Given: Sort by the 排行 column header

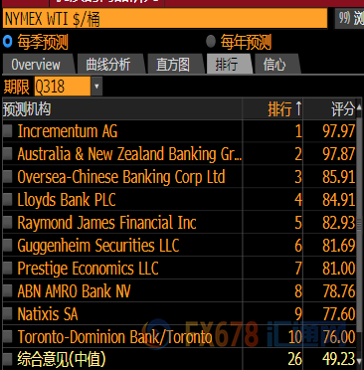Looking at the screenshot, I should (x=273, y=109).
